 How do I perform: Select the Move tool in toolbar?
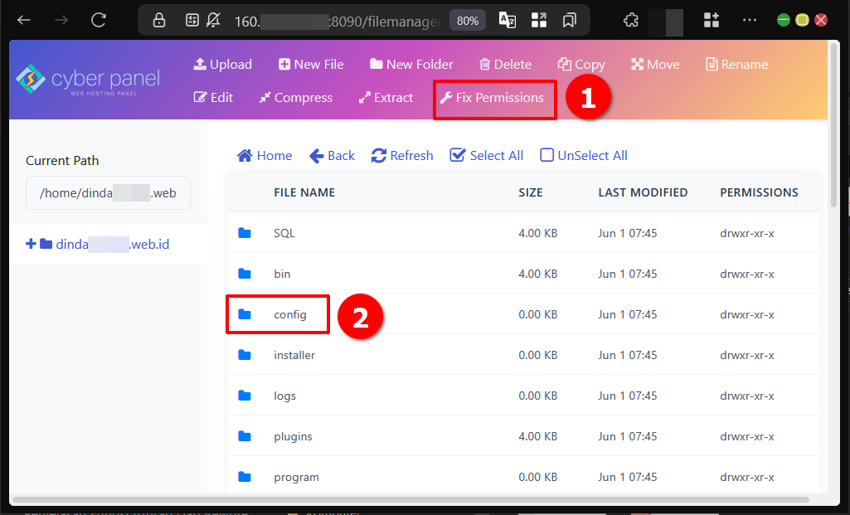pyautogui.click(x=654, y=65)
